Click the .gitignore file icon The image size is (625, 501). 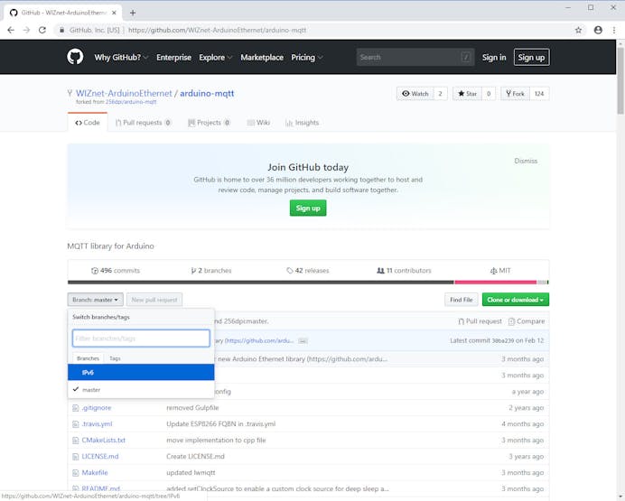click(x=75, y=408)
